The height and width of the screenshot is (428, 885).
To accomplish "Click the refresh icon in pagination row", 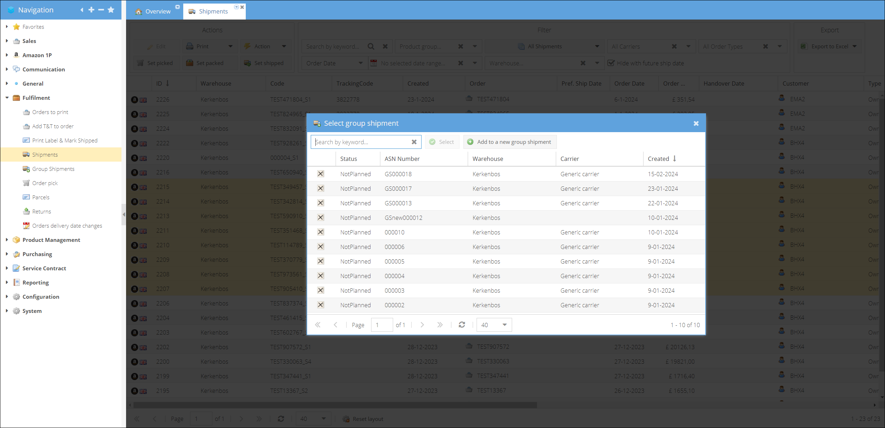I will pyautogui.click(x=462, y=325).
